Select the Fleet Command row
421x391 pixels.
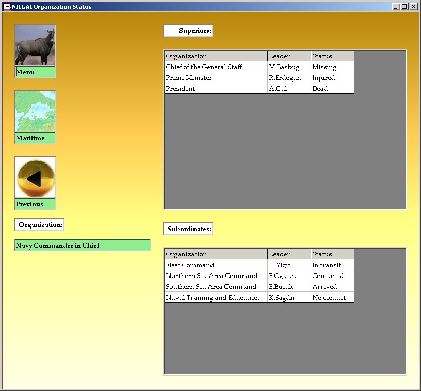pyautogui.click(x=216, y=265)
